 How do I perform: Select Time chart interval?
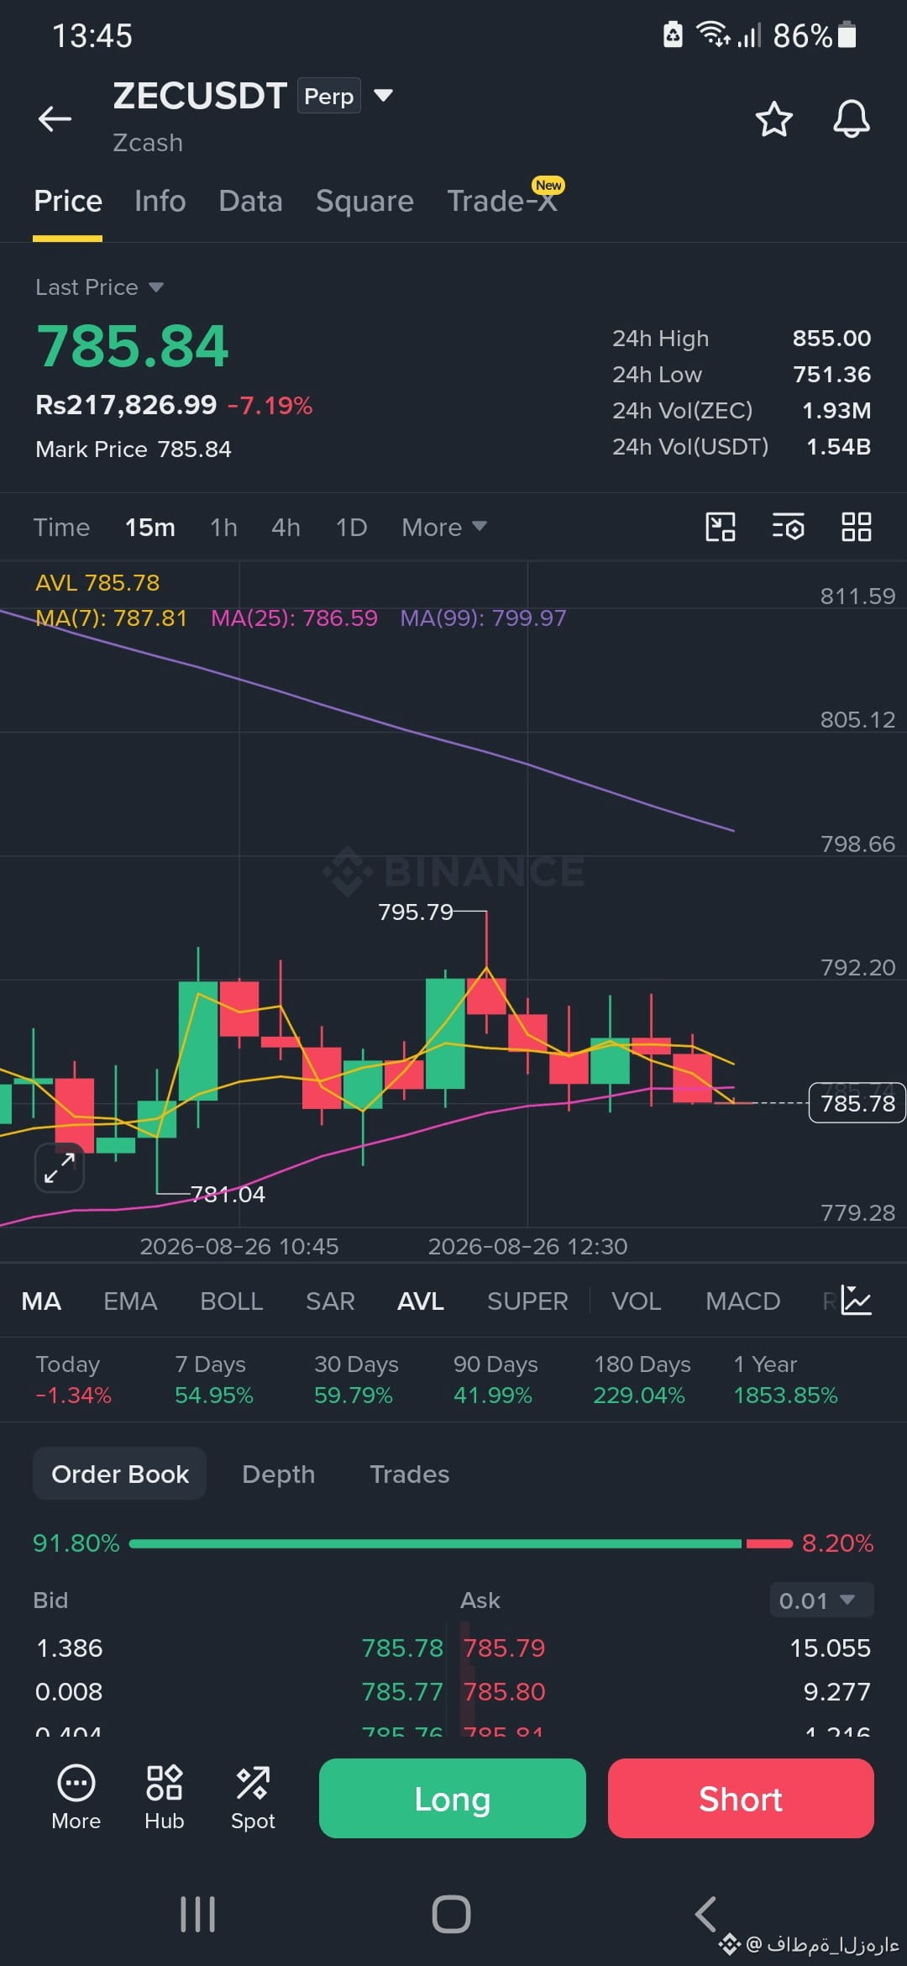point(61,527)
